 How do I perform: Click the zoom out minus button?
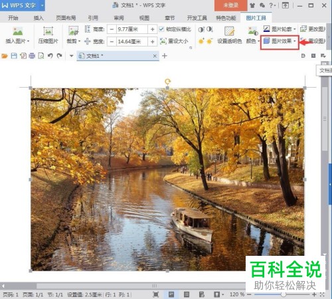249,294
